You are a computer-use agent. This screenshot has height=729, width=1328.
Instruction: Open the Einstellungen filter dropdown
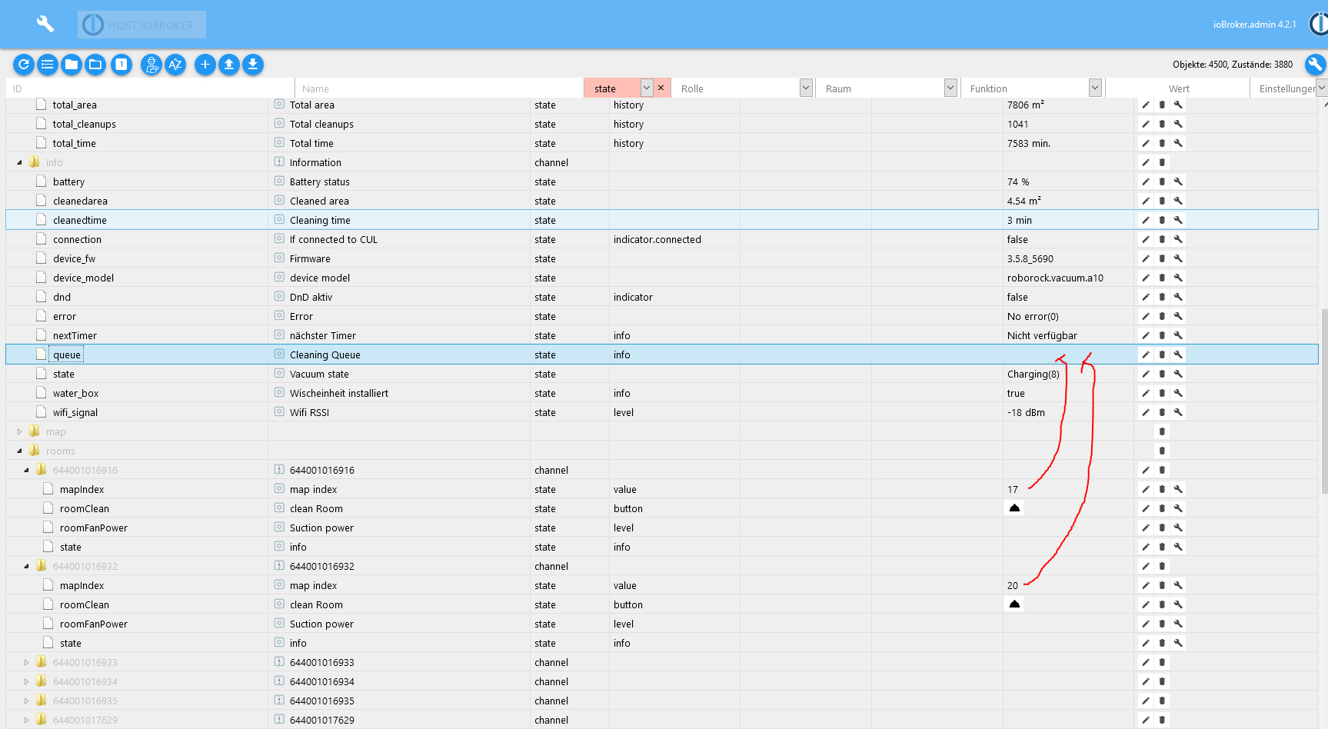(x=1322, y=88)
